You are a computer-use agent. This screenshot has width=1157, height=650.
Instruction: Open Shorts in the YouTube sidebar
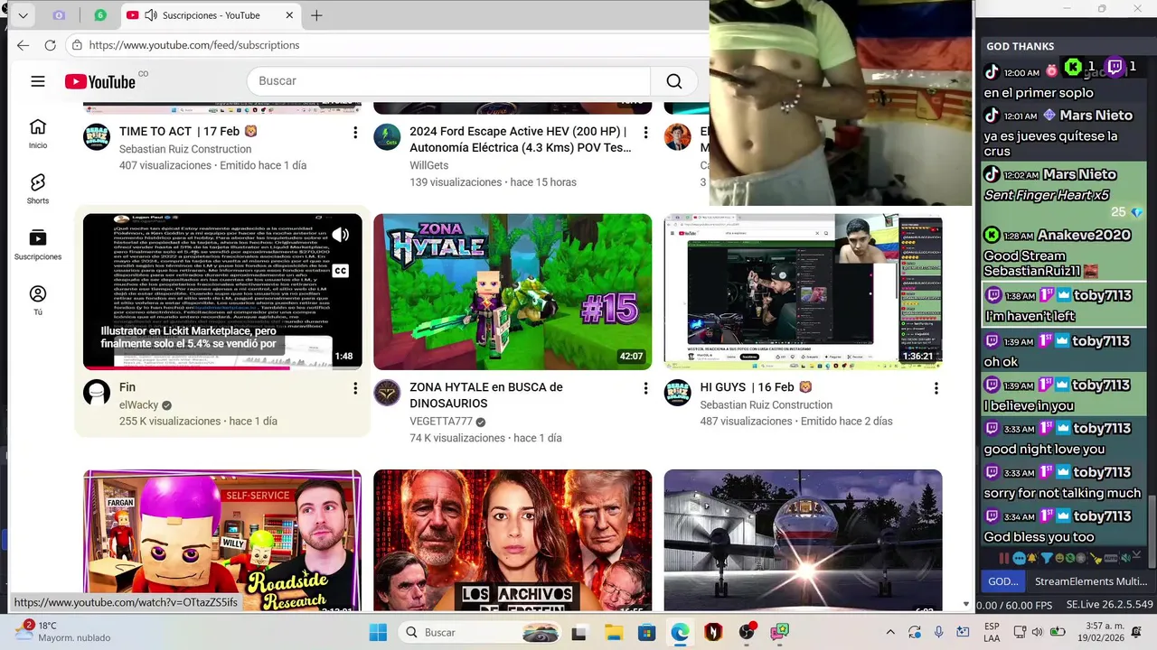click(x=38, y=189)
